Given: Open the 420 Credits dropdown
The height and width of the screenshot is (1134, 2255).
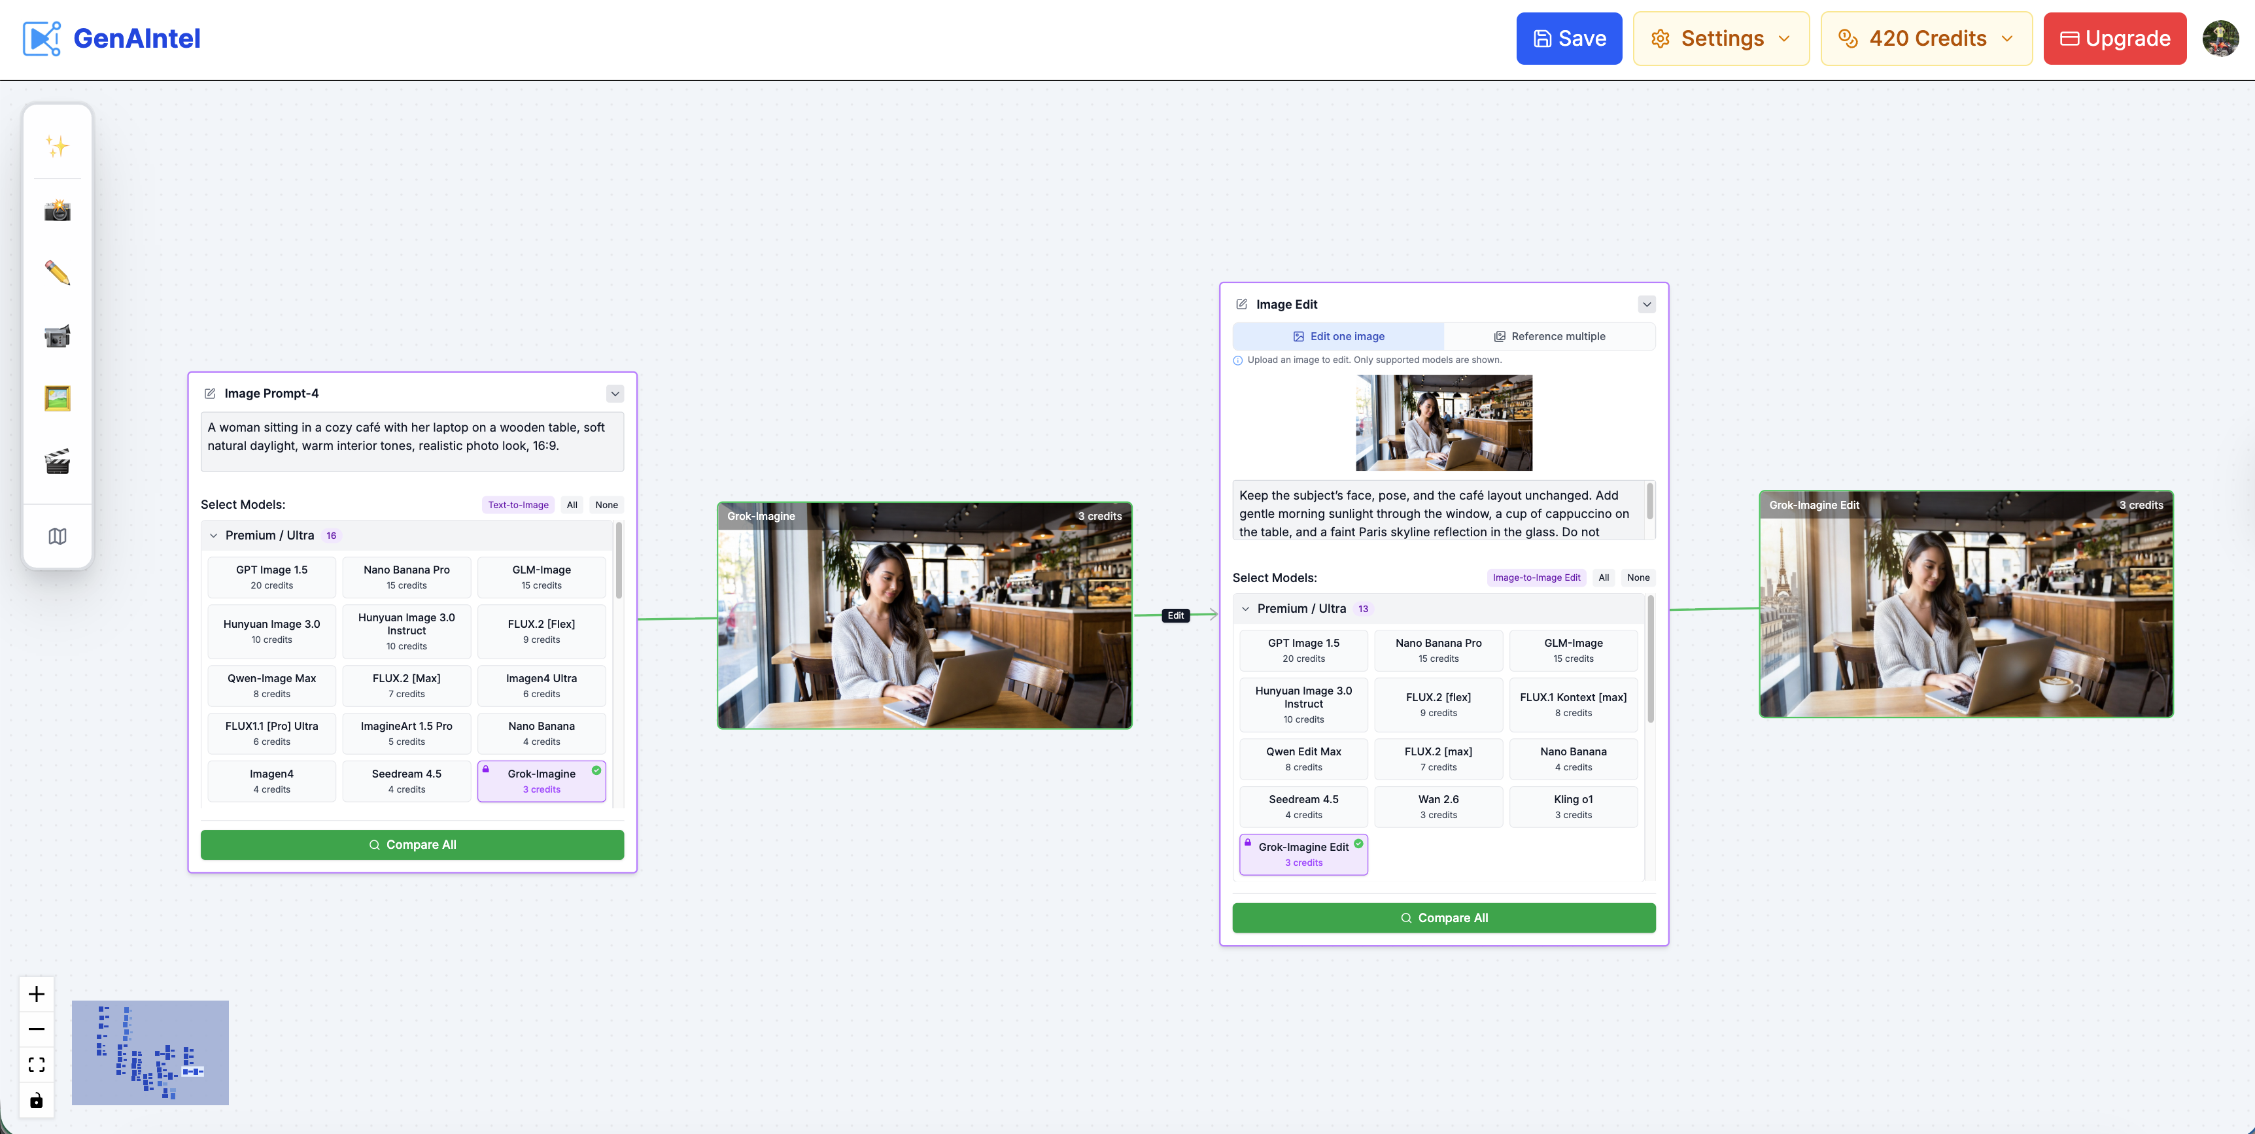Looking at the screenshot, I should [1926, 38].
